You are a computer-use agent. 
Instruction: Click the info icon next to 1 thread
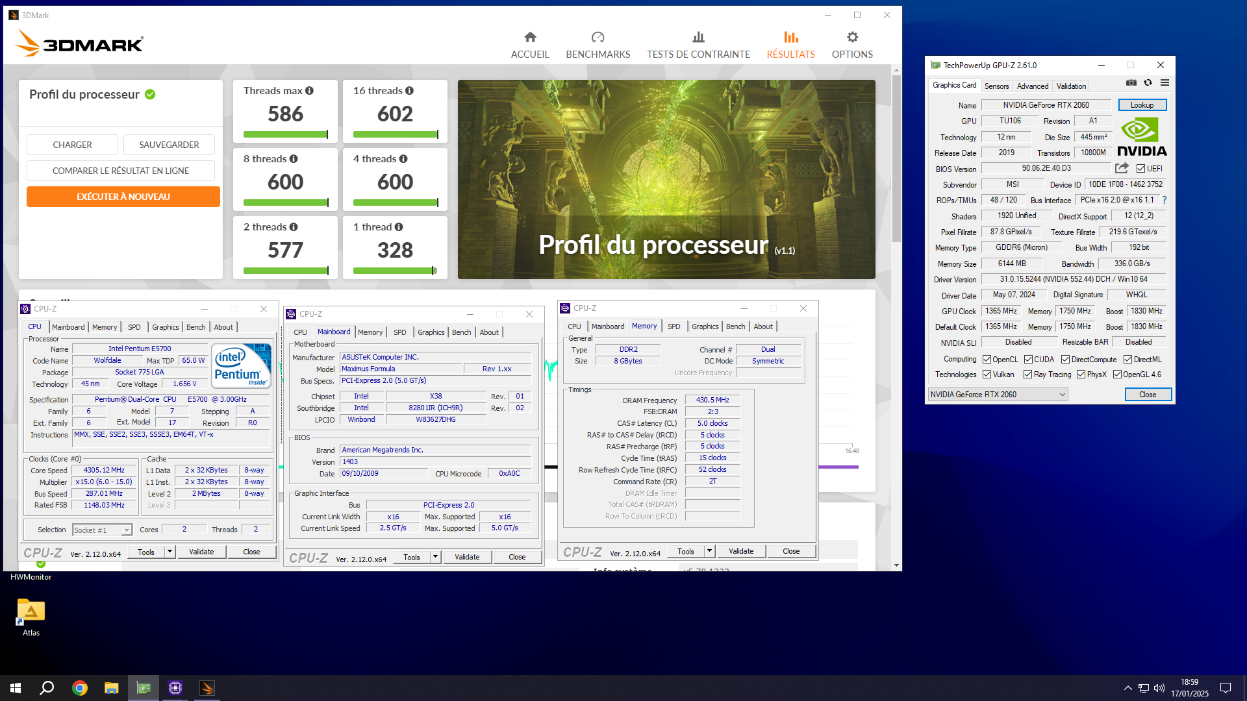[x=399, y=227]
